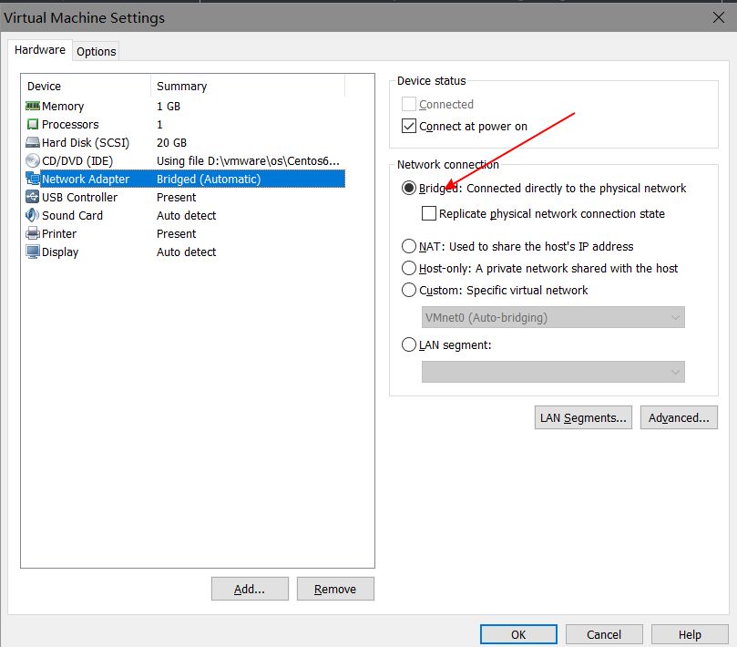Click the Printer 'Present' summary
Viewport: 737px width, 647px height.
(x=176, y=233)
